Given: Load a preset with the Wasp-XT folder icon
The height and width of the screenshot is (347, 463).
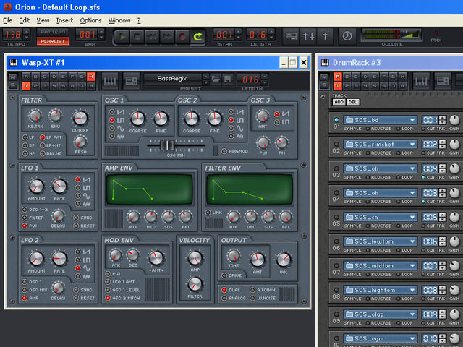Looking at the screenshot, I should tap(216, 79).
